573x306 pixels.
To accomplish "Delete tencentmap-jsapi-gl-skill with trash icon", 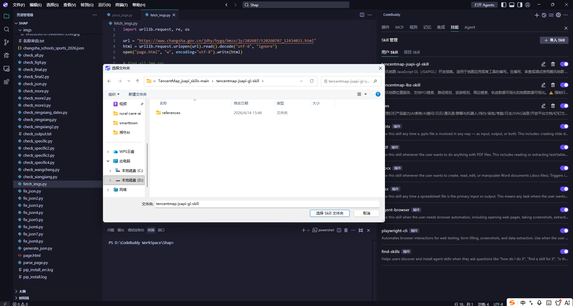I will point(553,64).
